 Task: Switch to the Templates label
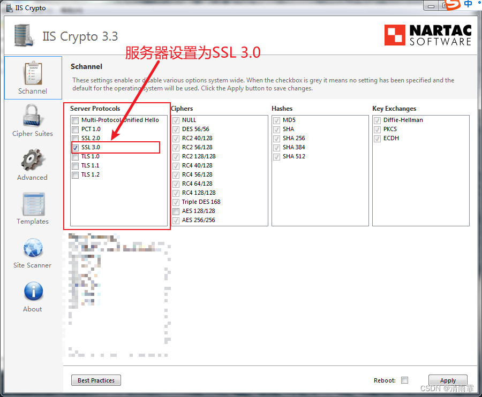pyautogui.click(x=33, y=222)
